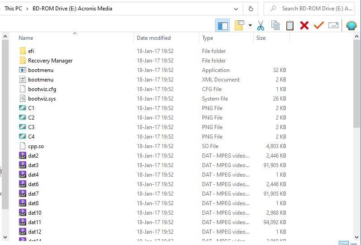Click the folder options icon
The height and width of the screenshot is (245, 361).
[x=239, y=25]
